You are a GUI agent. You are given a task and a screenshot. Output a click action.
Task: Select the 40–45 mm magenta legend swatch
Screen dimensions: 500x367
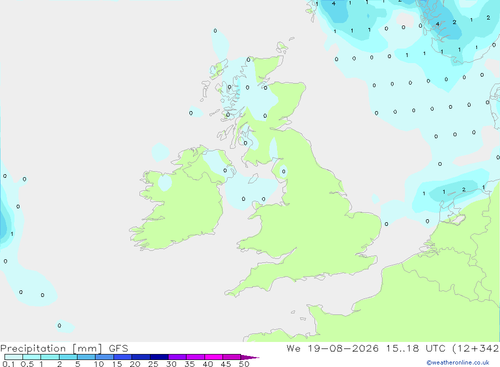pyautogui.click(x=213, y=357)
